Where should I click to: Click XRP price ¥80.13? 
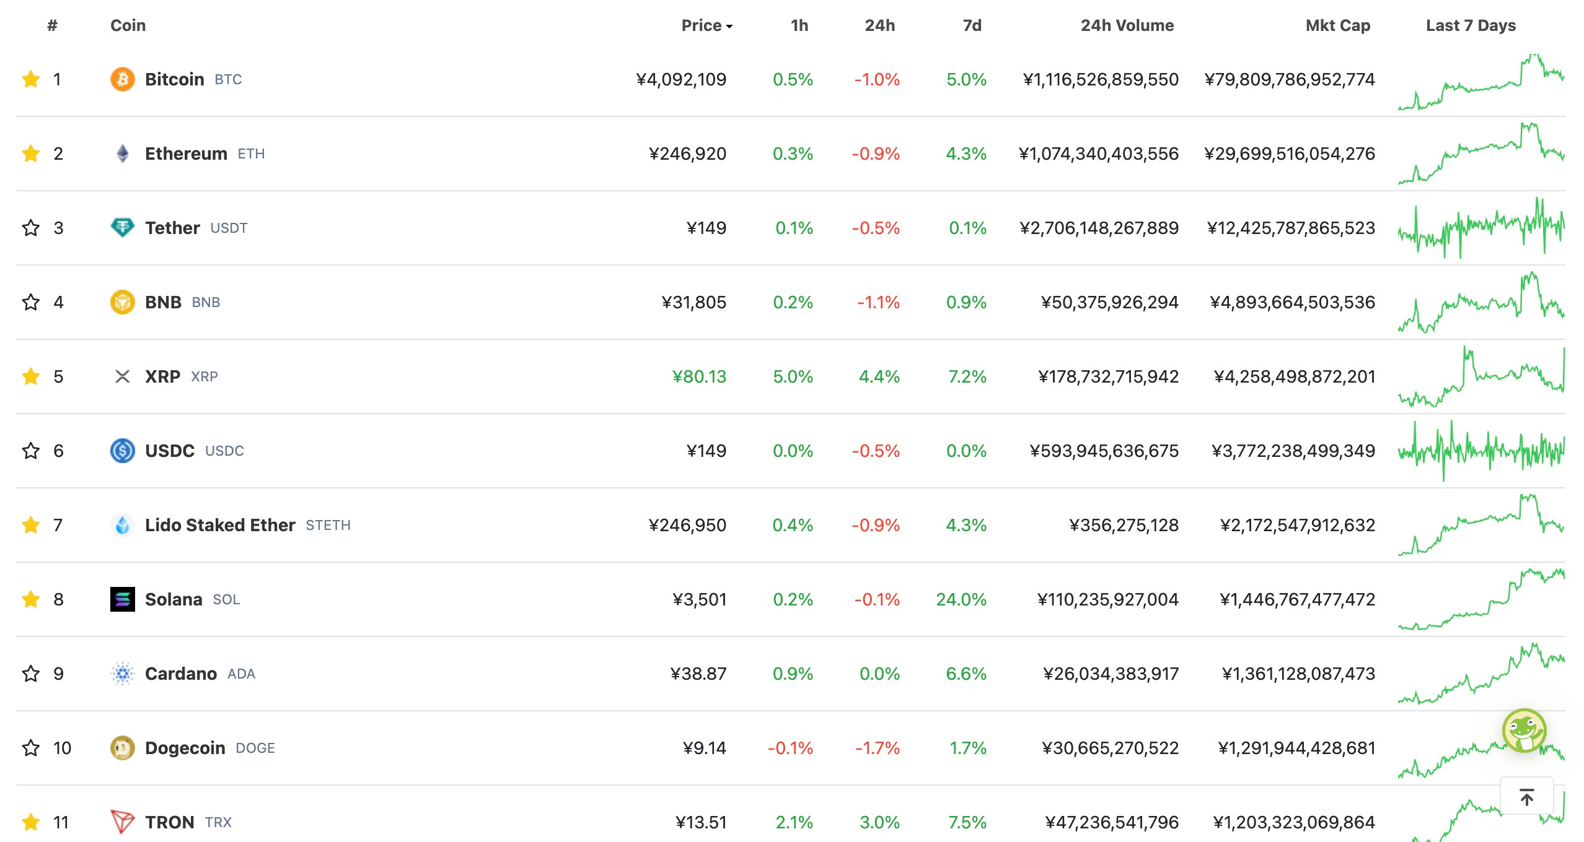pyautogui.click(x=699, y=376)
